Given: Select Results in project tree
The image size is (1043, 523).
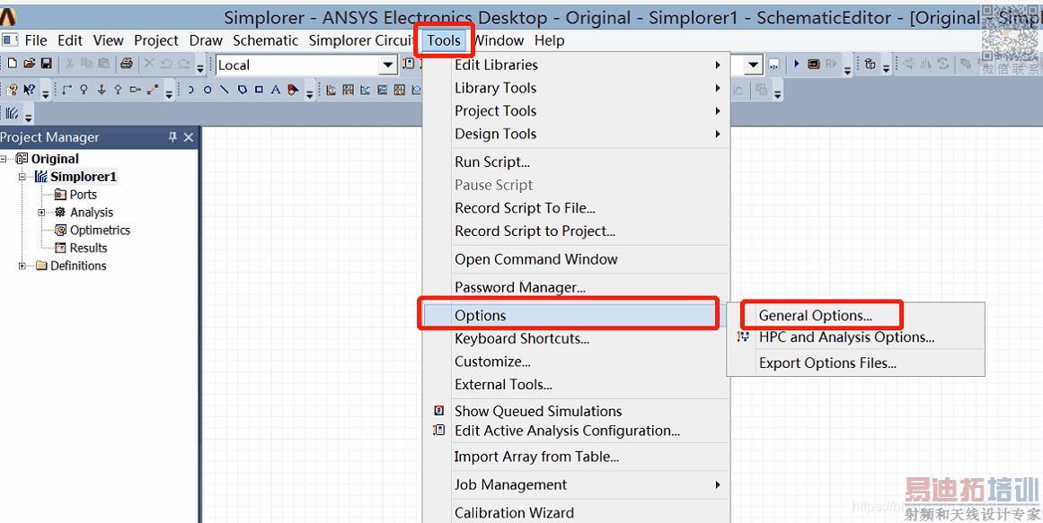Looking at the screenshot, I should (x=88, y=248).
